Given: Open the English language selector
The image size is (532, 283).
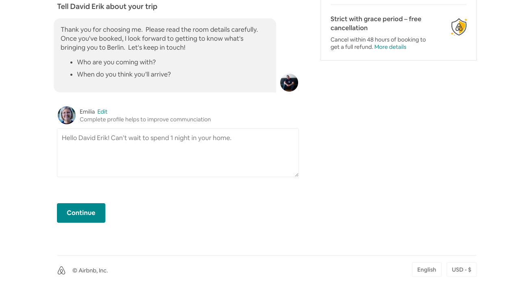Looking at the screenshot, I should pyautogui.click(x=427, y=270).
